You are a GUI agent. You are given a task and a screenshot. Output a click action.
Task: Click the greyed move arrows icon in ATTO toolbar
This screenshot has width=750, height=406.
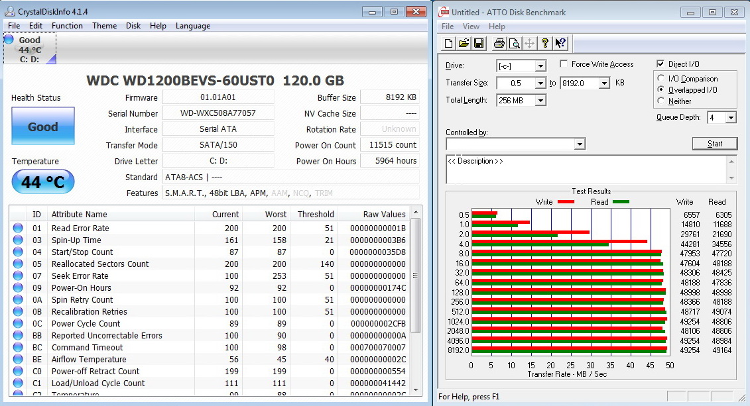529,44
